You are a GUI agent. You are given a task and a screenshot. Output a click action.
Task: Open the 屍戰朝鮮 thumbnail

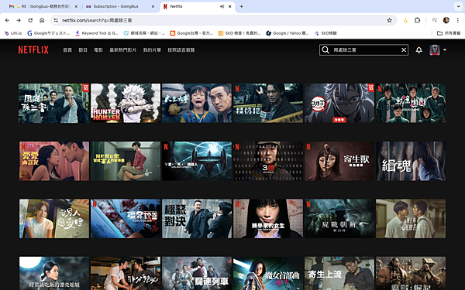click(x=339, y=218)
